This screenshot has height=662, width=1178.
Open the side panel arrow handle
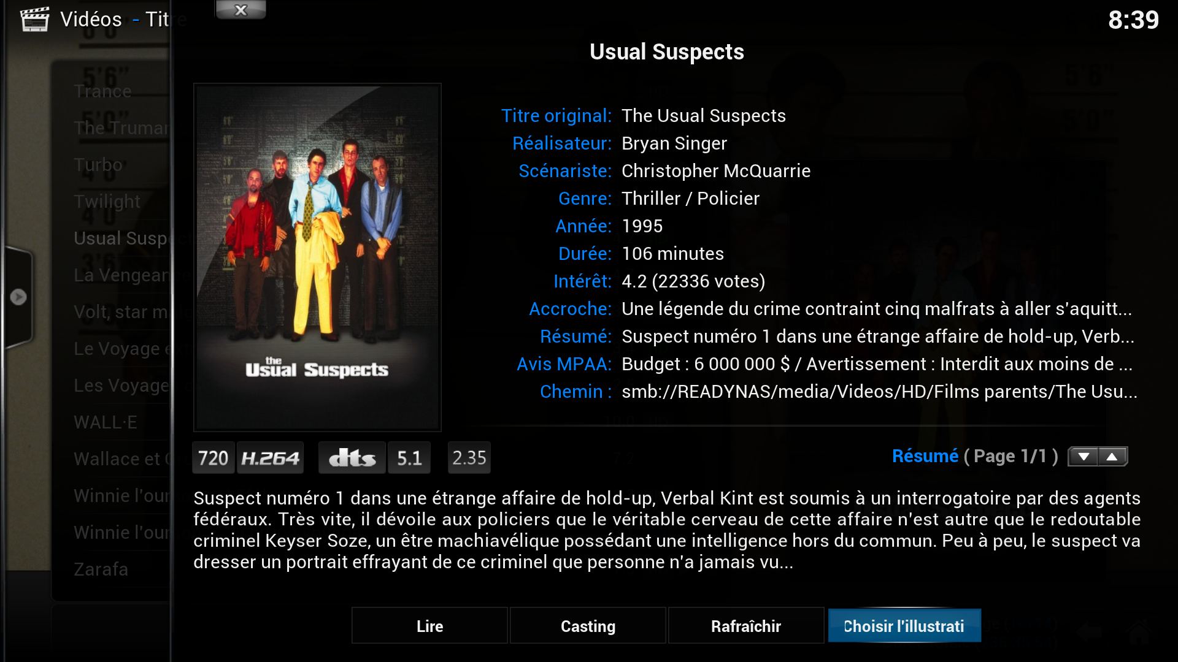click(x=18, y=297)
